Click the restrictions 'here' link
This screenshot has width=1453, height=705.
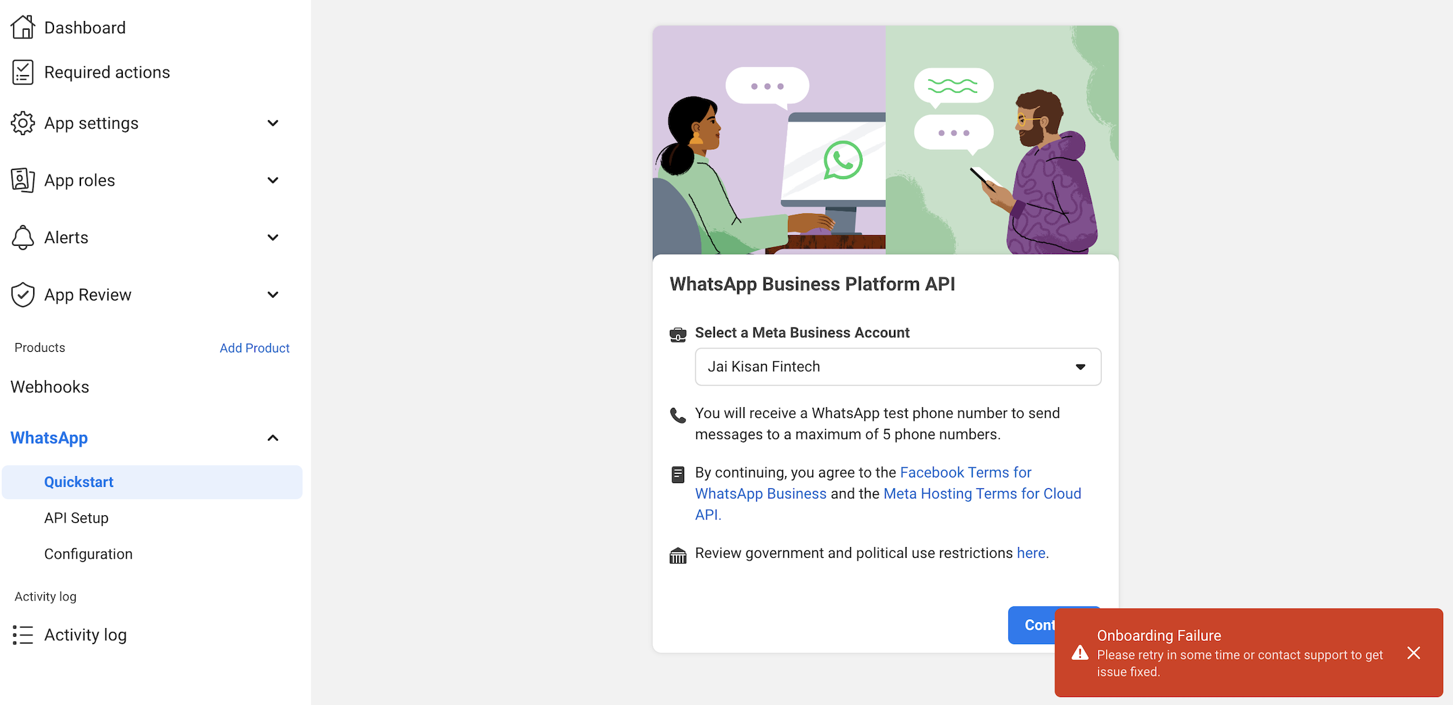[x=1031, y=553]
